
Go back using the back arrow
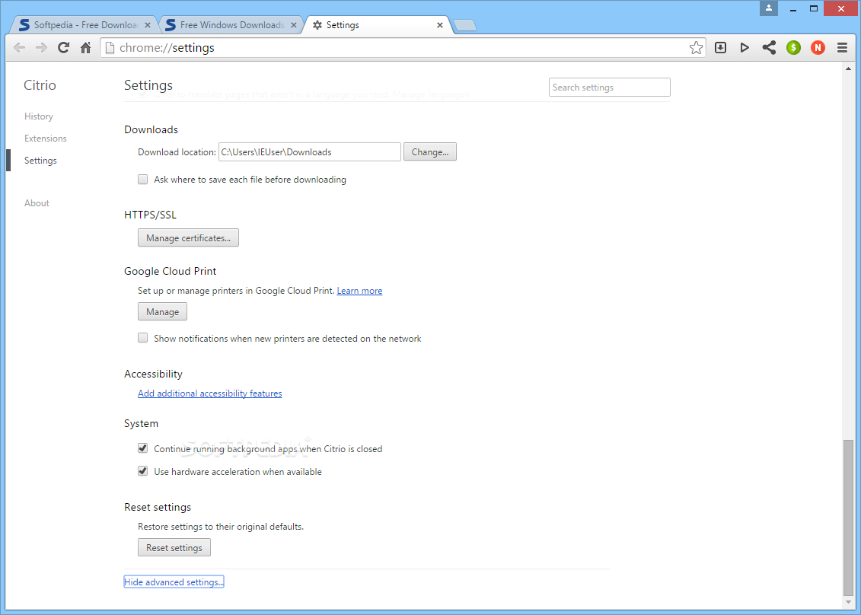click(x=19, y=48)
